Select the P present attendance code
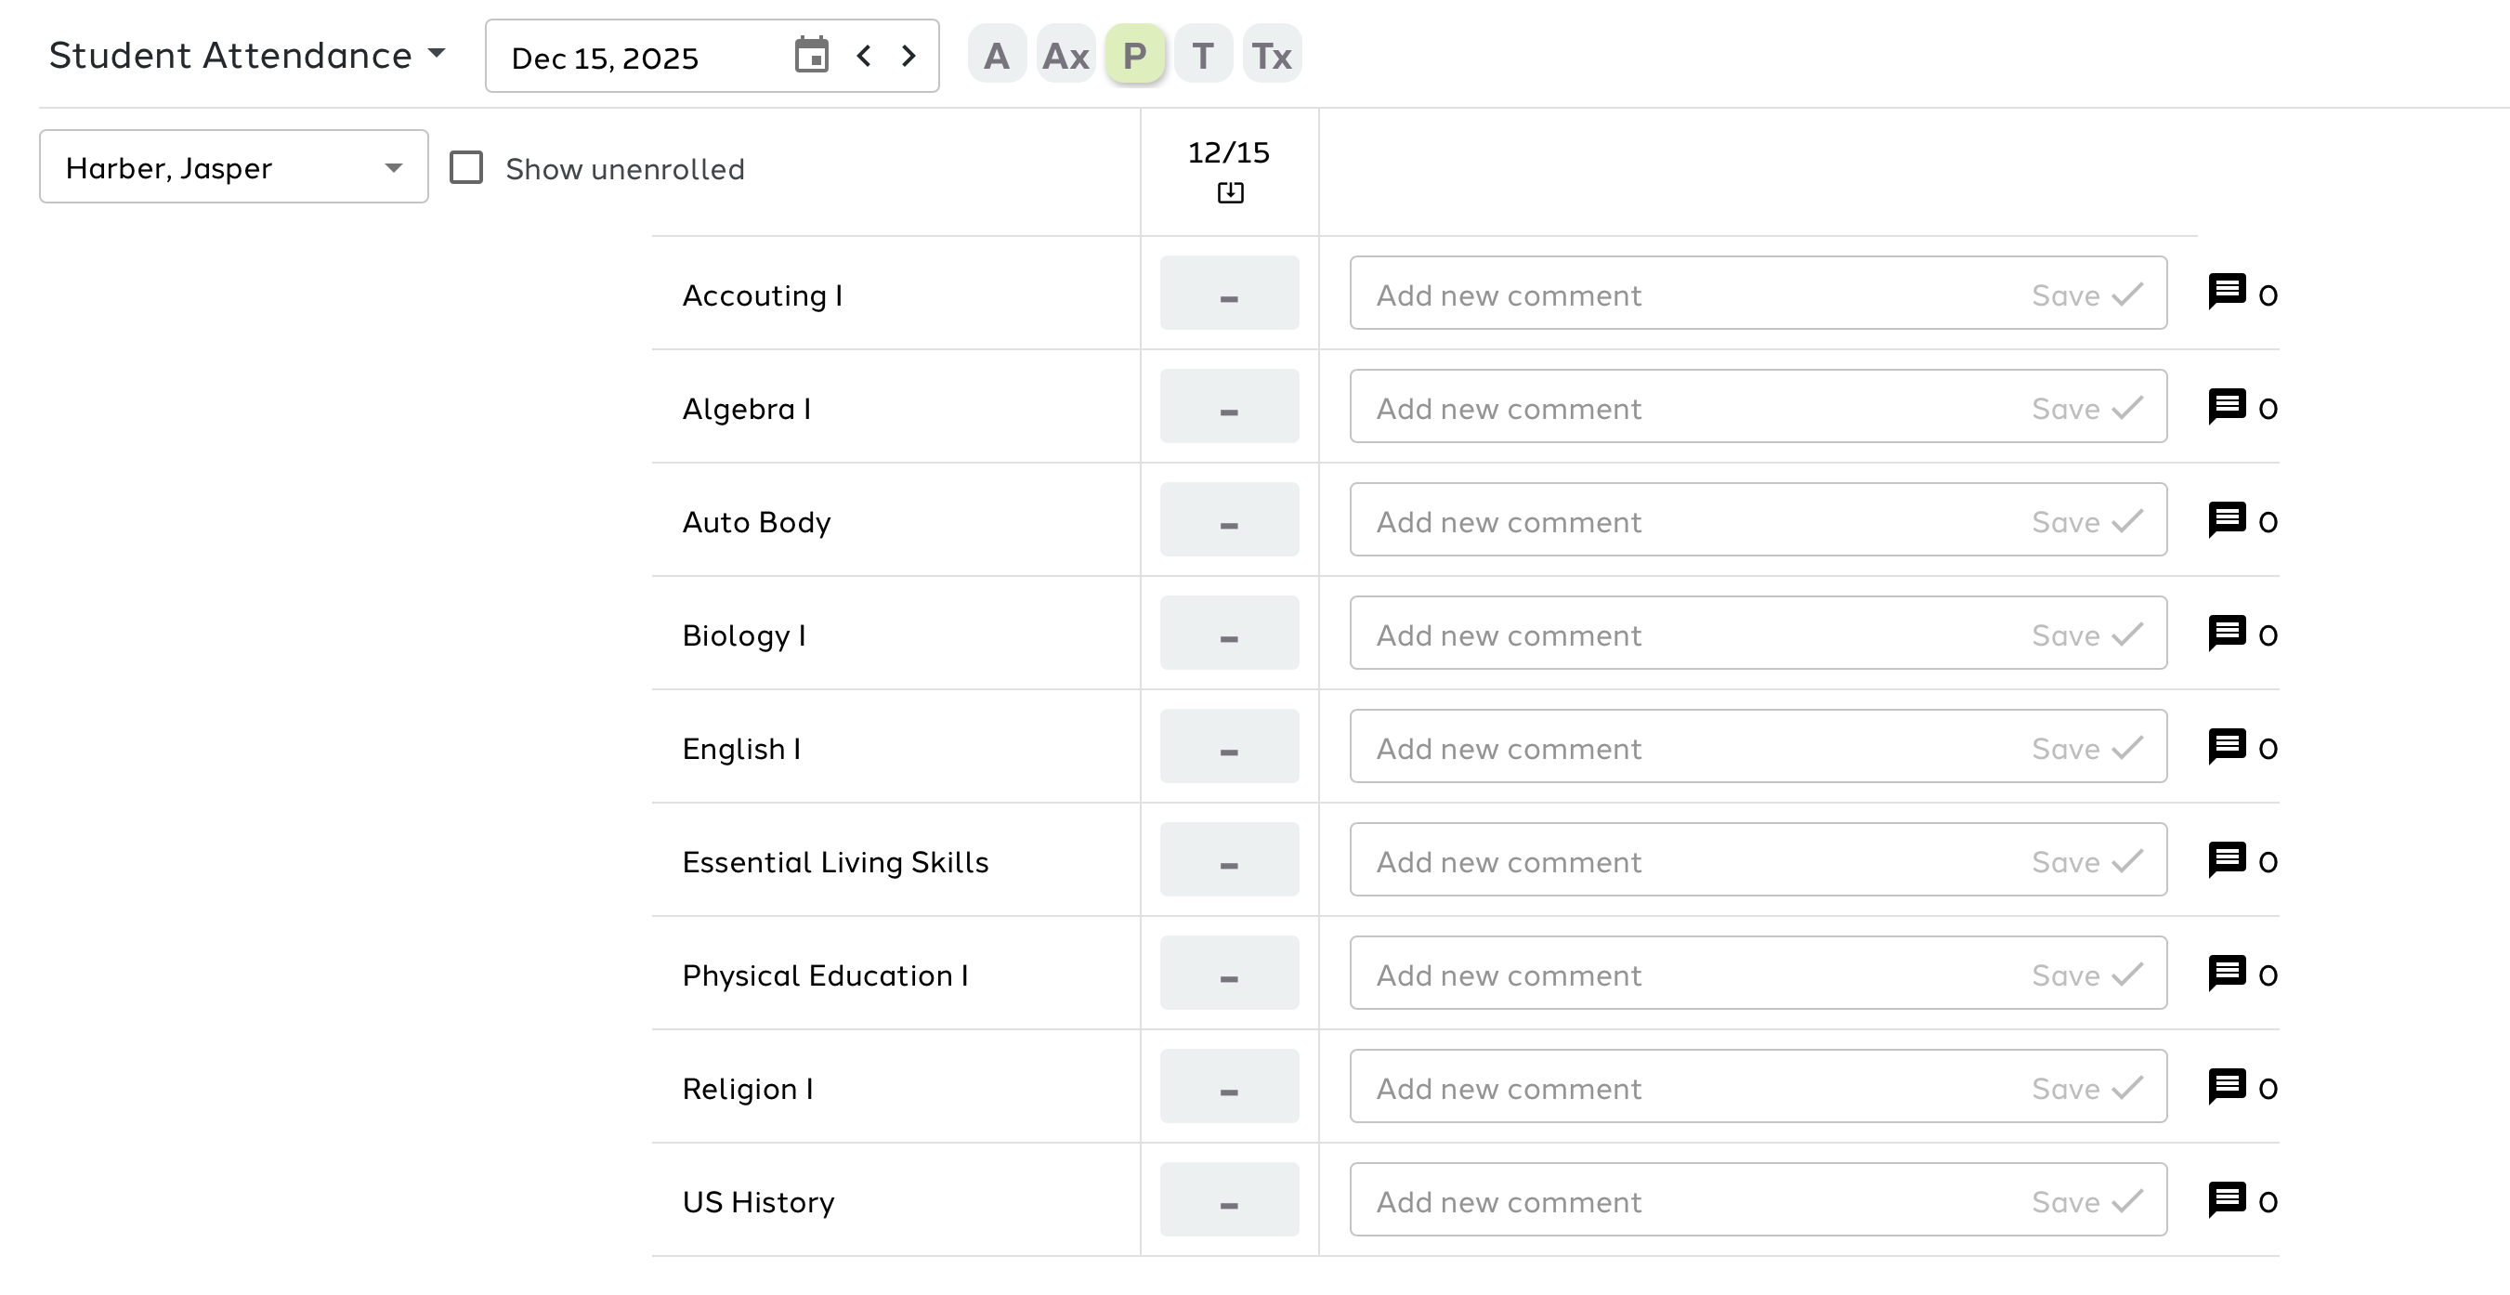The height and width of the screenshot is (1295, 2510). (x=1134, y=55)
